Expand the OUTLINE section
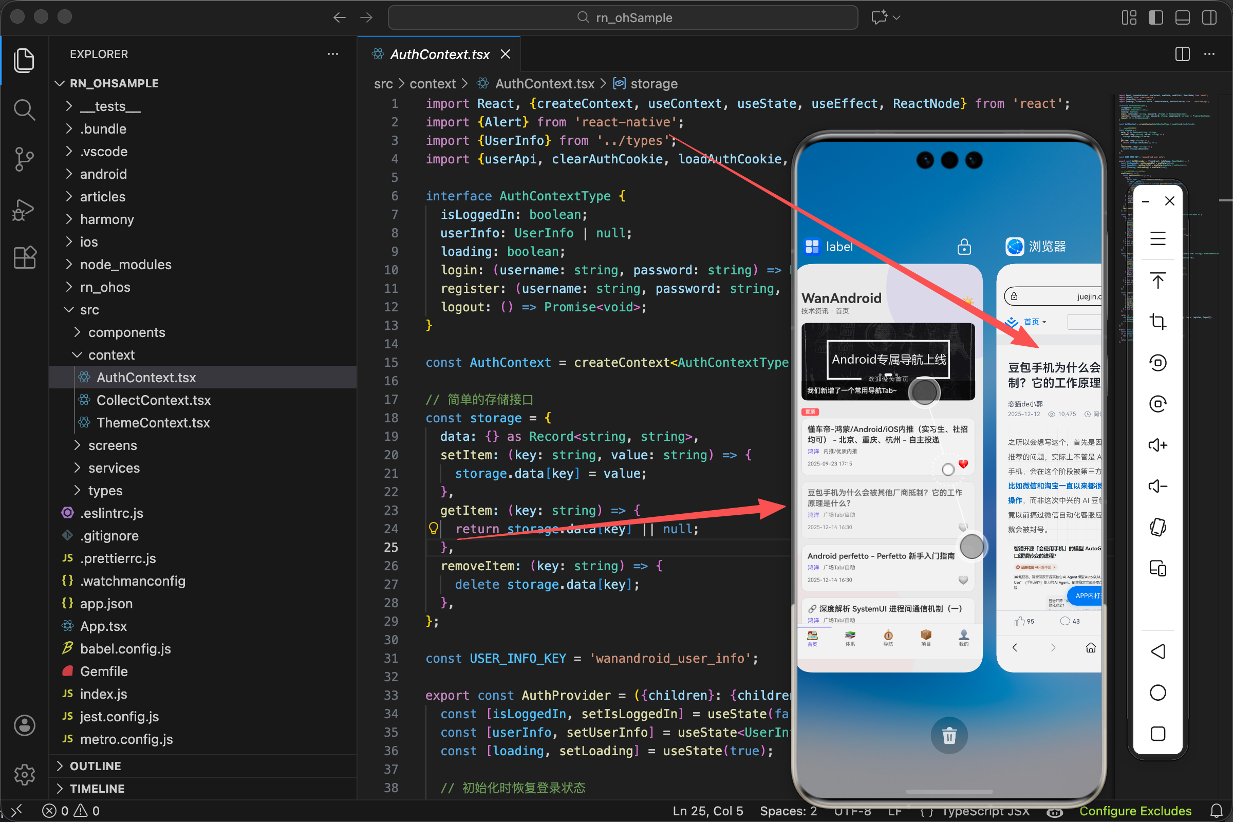1233x822 pixels. coord(96,766)
